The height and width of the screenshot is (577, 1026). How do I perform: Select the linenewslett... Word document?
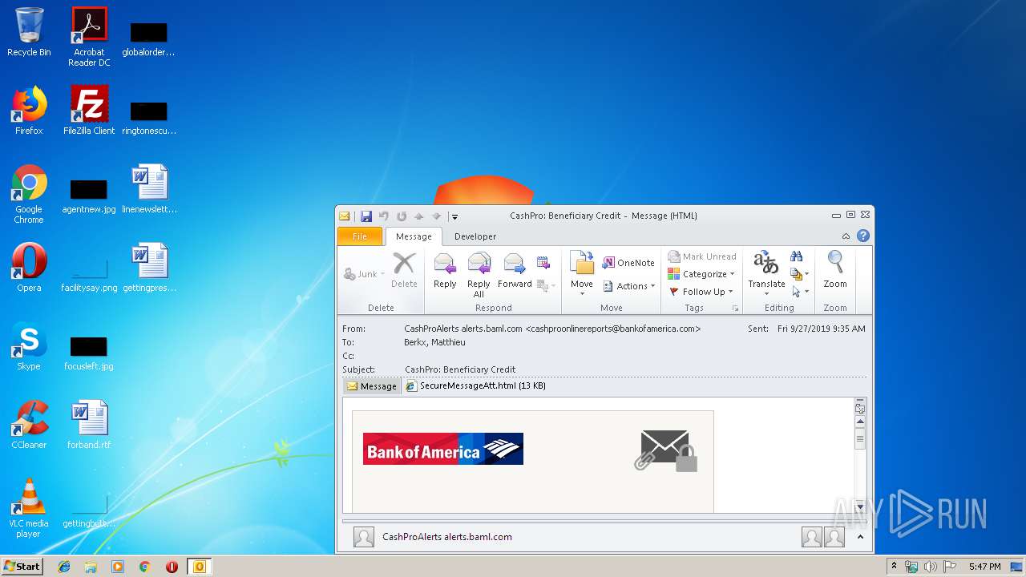tap(149, 189)
